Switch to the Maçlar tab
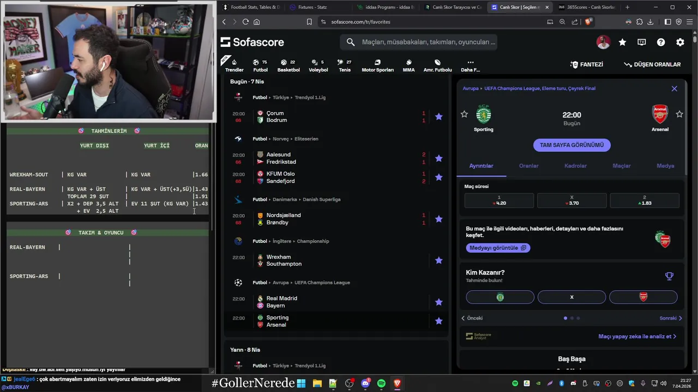This screenshot has width=698, height=392. click(x=622, y=166)
